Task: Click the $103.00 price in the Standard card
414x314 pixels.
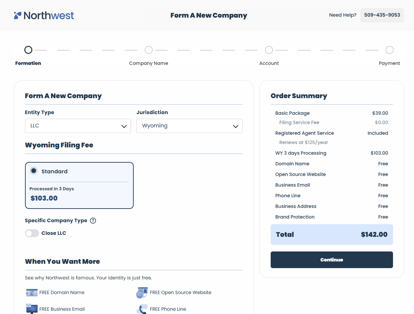Action: pyautogui.click(x=44, y=198)
